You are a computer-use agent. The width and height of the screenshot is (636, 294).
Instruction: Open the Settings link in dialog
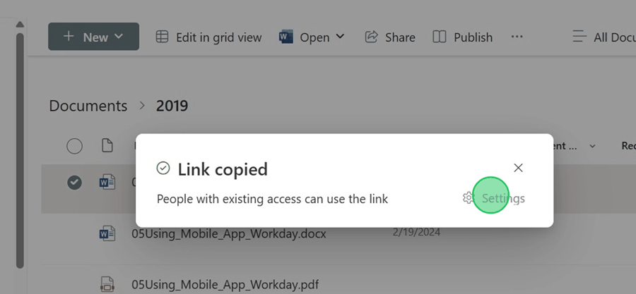coord(503,198)
